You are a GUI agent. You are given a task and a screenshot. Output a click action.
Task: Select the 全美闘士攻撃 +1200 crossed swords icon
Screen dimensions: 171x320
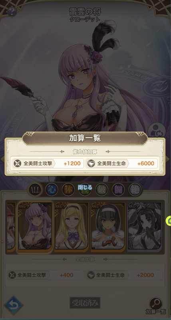[x=17, y=164]
